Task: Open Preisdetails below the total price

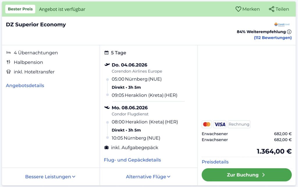Action: (x=215, y=162)
